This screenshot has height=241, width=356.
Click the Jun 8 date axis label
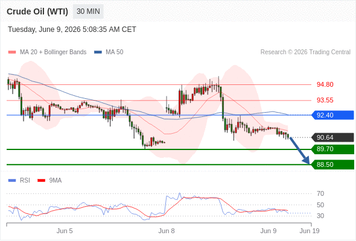tap(167, 231)
